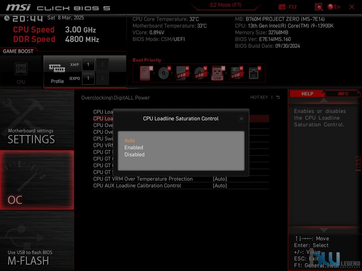Open the OC overclocking section

pyautogui.click(x=37, y=180)
